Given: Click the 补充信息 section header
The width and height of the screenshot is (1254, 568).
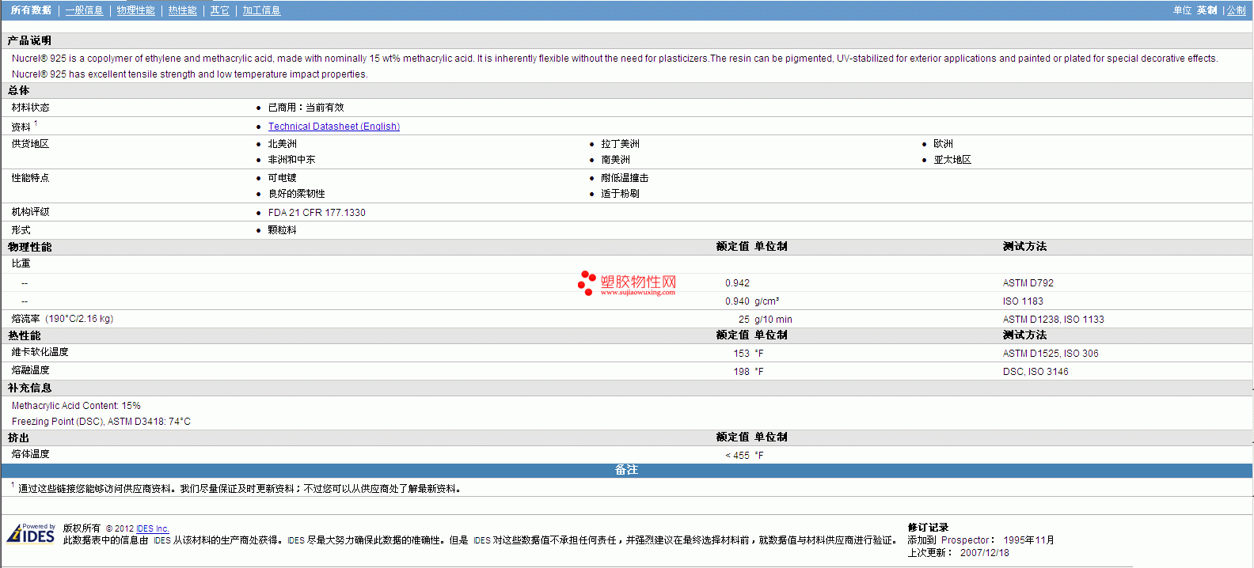Looking at the screenshot, I should pyautogui.click(x=29, y=388).
